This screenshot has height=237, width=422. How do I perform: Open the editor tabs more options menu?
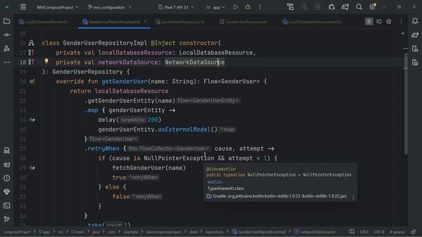[x=402, y=22]
